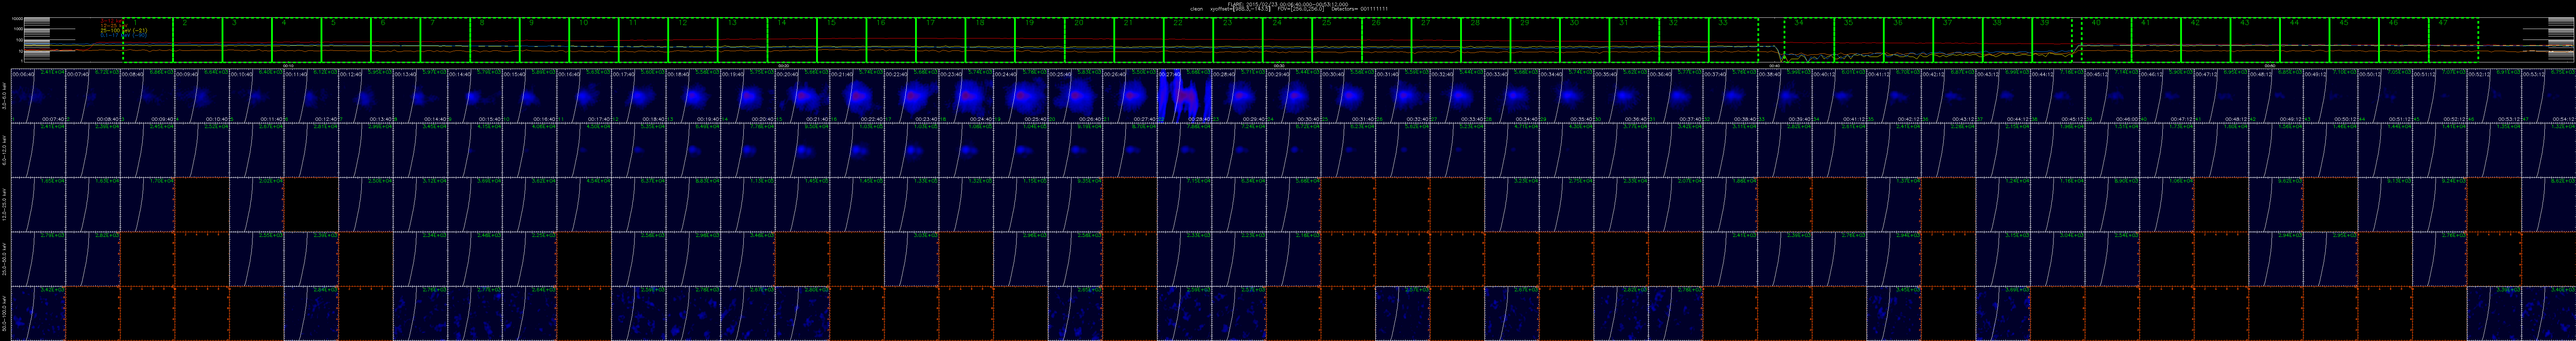Click the 00:30 time axis tick label

pyautogui.click(x=1279, y=66)
